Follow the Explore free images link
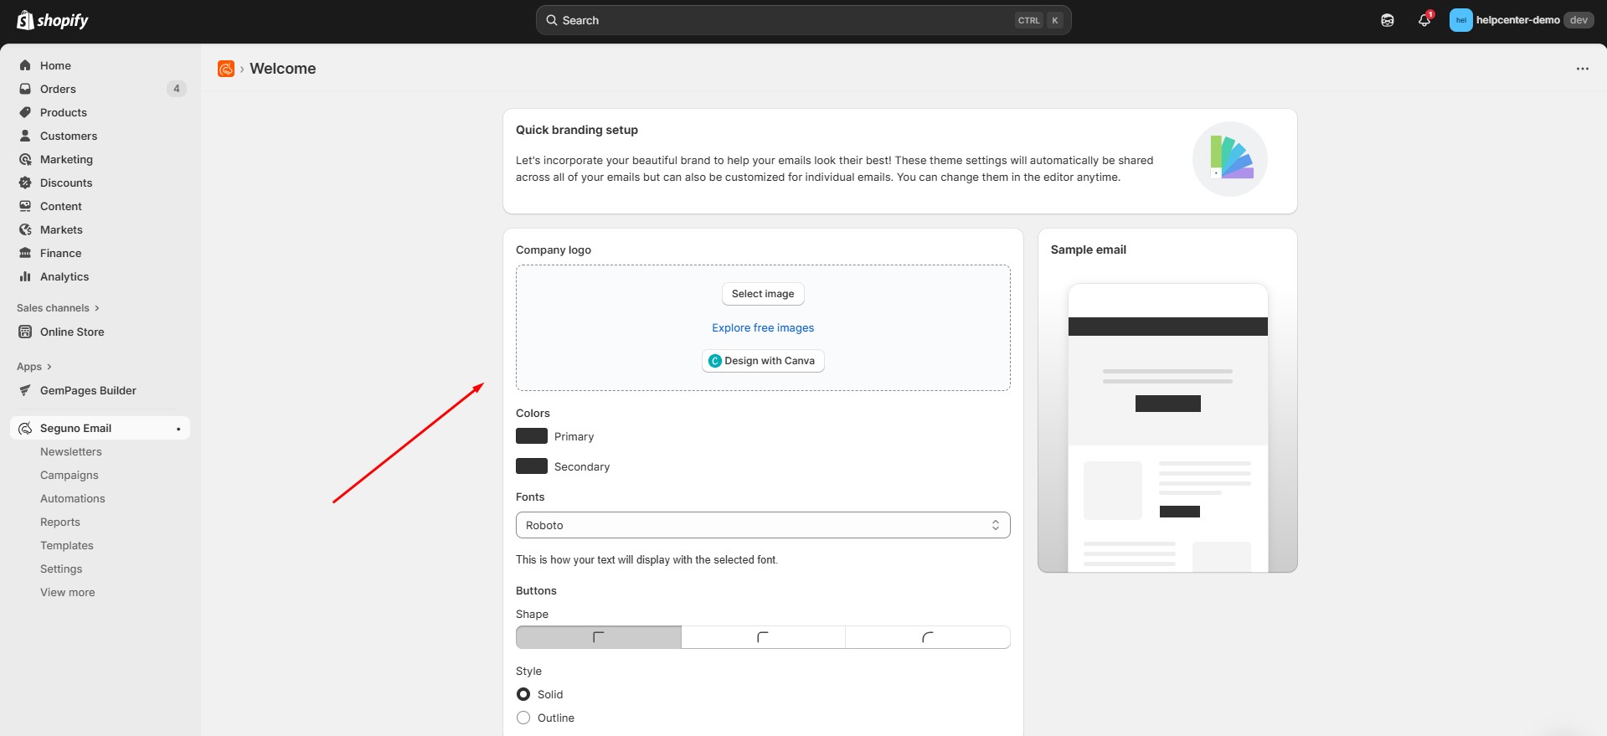 (762, 327)
